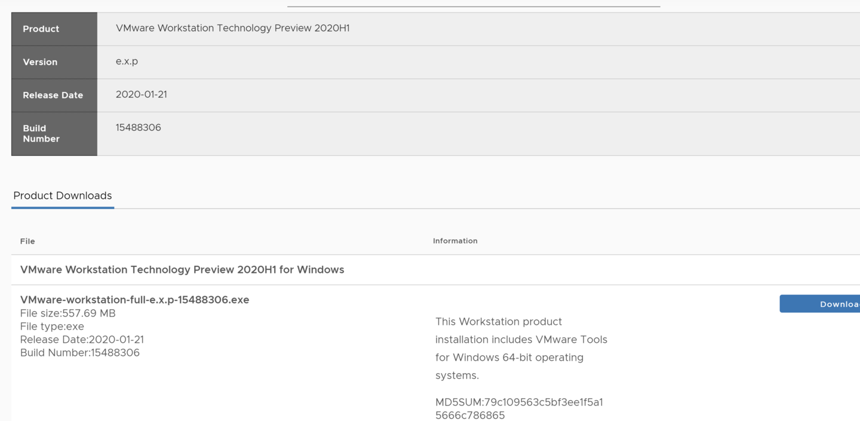Click the blue Download button

tap(820, 304)
